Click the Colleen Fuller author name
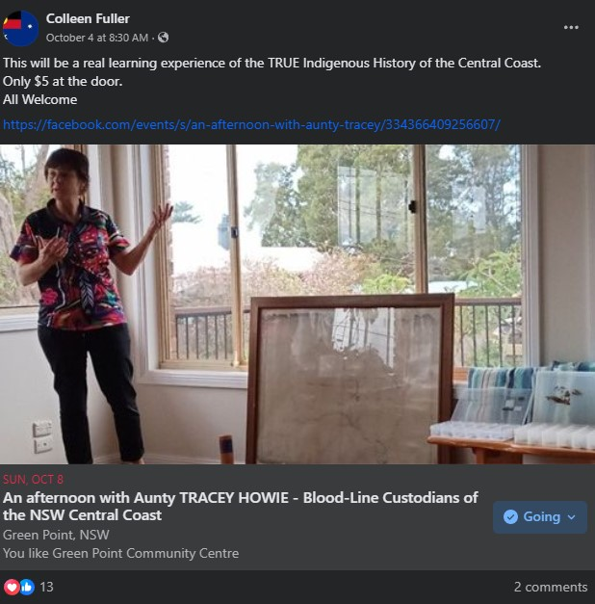595x604 pixels. pyautogui.click(x=88, y=18)
